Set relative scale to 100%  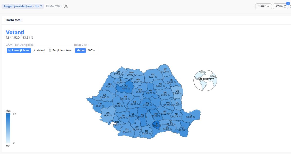[91, 50]
